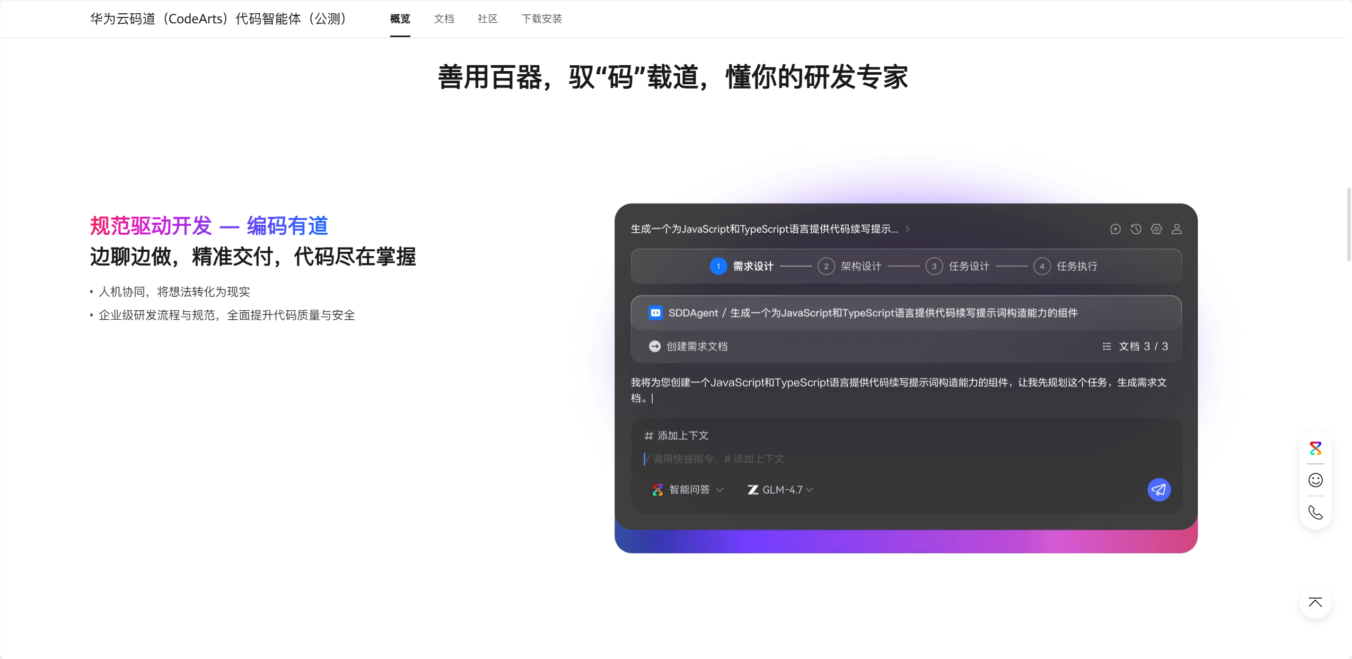Select step 2 架构设计
Viewport: 1352px width, 659px height.
tap(849, 266)
